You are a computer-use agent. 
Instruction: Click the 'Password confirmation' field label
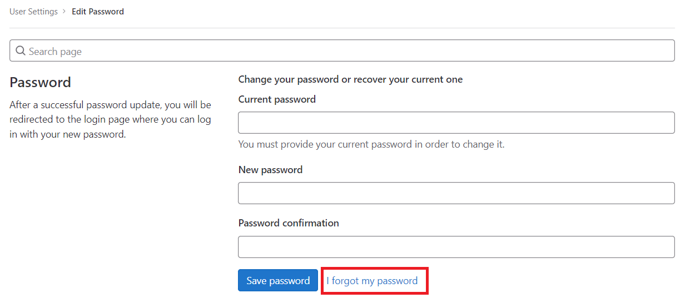pyautogui.click(x=289, y=223)
